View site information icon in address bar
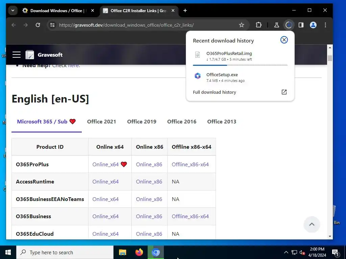This screenshot has height=259, width=346. coord(52,25)
